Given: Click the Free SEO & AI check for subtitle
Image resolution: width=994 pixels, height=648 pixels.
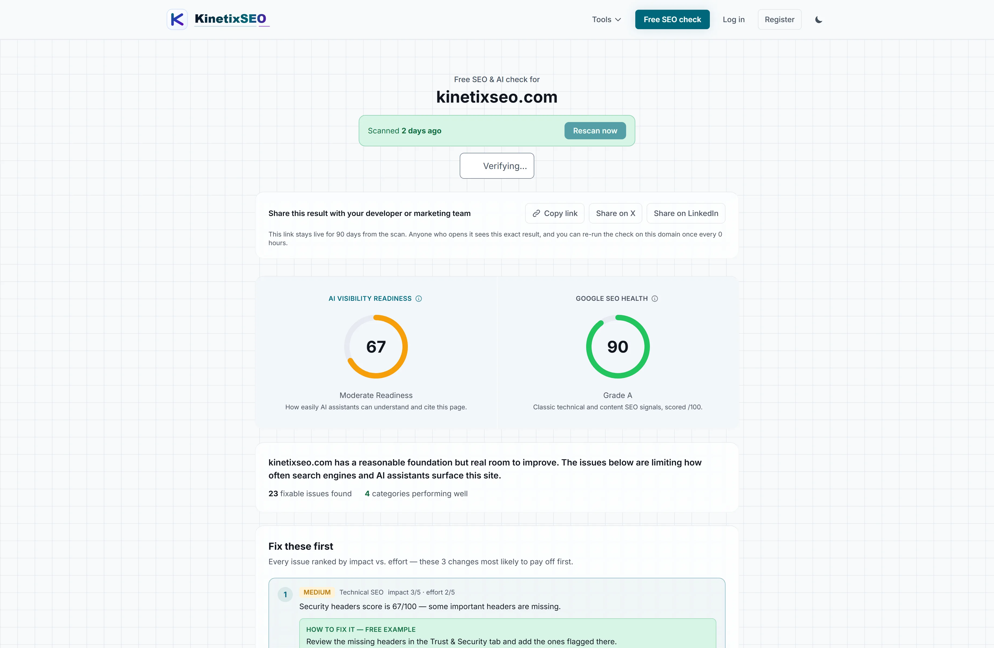Looking at the screenshot, I should pyautogui.click(x=496, y=79).
